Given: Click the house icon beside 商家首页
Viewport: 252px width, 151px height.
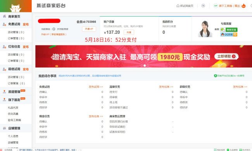Looking at the screenshot, I should tap(4, 16).
